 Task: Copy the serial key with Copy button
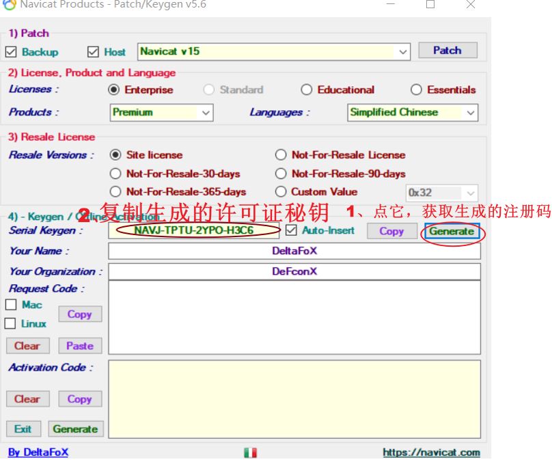(x=391, y=231)
